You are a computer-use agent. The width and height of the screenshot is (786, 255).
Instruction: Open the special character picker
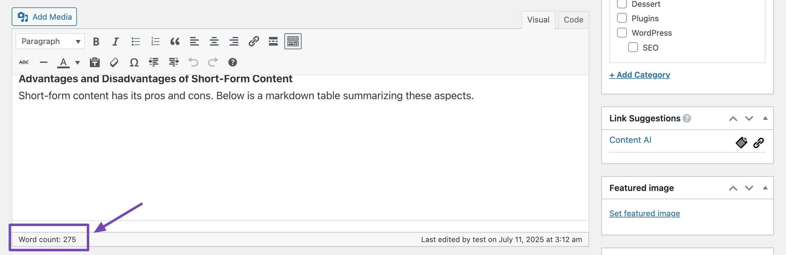[x=134, y=63]
